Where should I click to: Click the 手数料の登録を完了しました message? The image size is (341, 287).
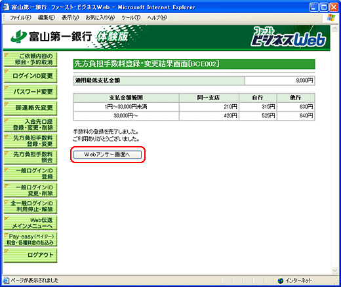point(106,132)
